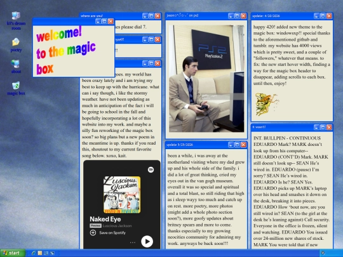This screenshot has width=343, height=257.
Task: Minimize the 'where are you?' window
Action: pyautogui.click(x=145, y=16)
